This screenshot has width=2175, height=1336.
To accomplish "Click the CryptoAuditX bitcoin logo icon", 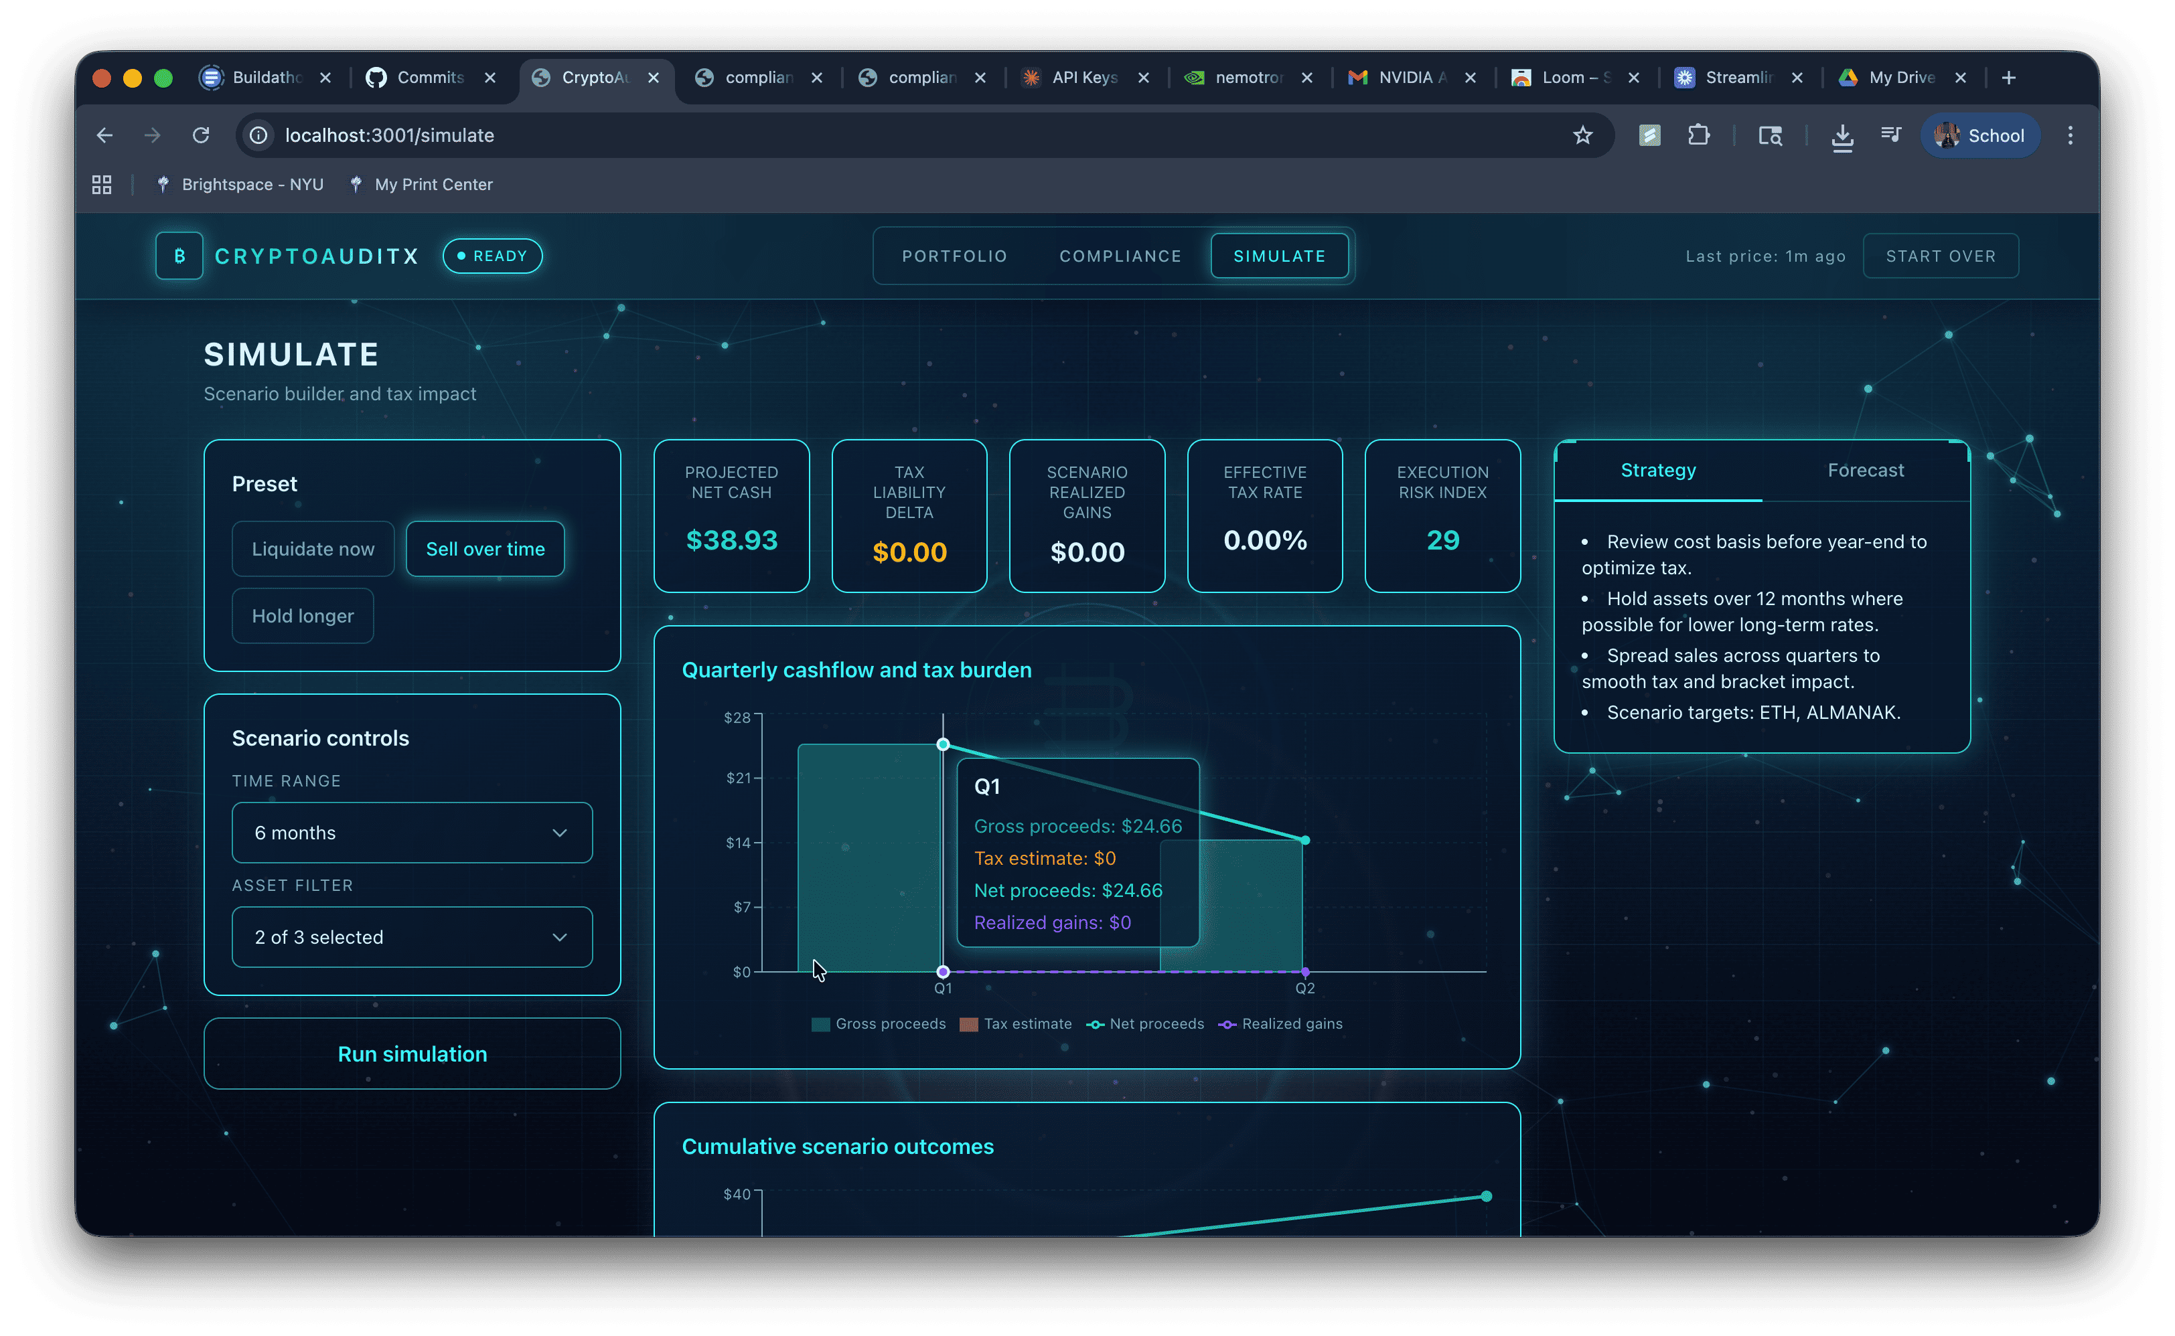I will 179,256.
